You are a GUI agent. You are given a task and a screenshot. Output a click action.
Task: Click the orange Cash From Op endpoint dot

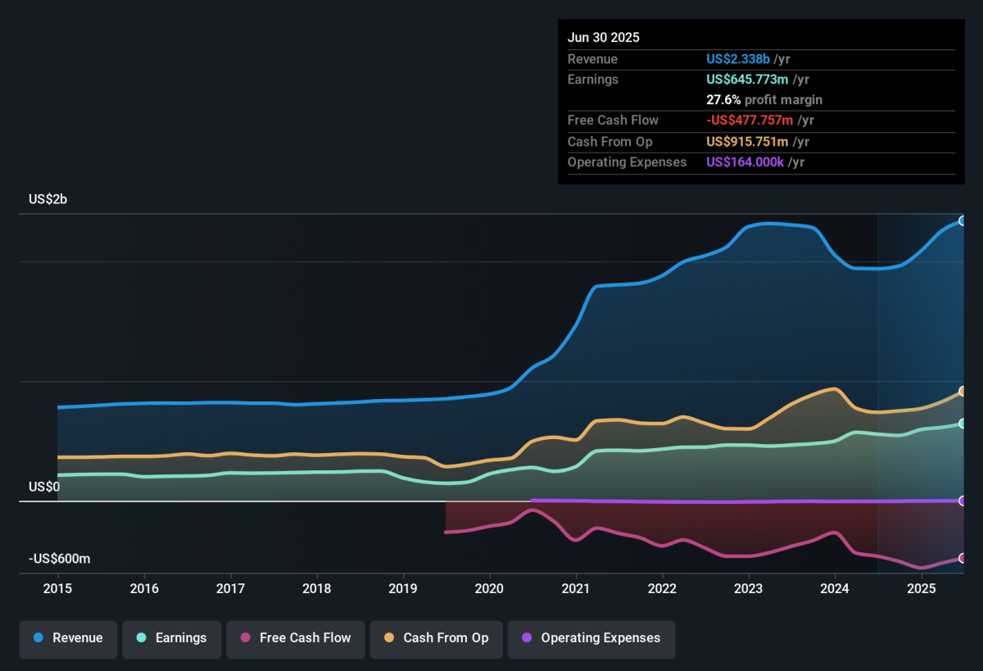click(x=963, y=392)
